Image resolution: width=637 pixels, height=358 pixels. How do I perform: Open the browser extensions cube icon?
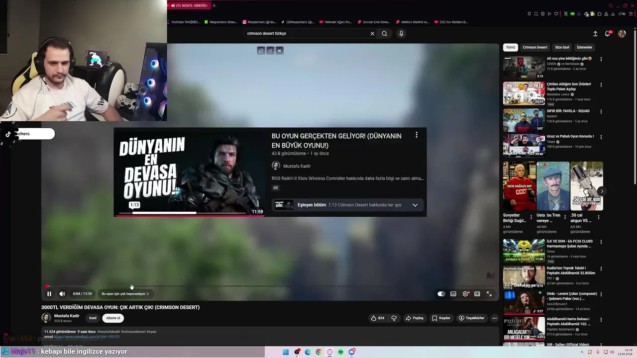tap(599, 14)
